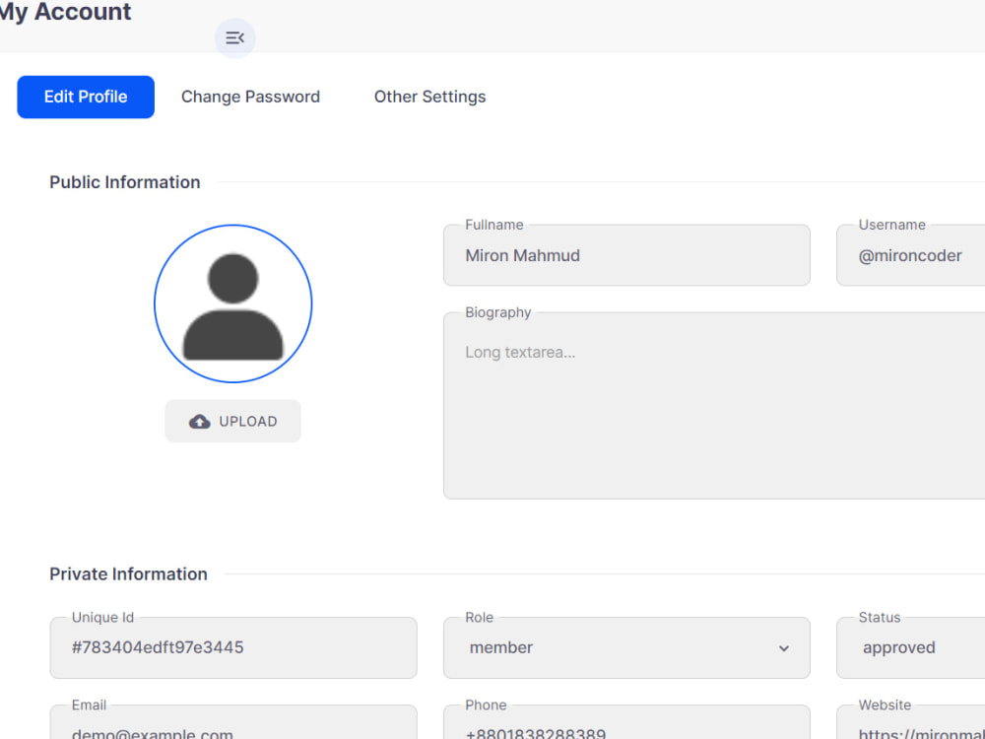Click the Unique Id field
The width and height of the screenshot is (985, 739).
(232, 647)
